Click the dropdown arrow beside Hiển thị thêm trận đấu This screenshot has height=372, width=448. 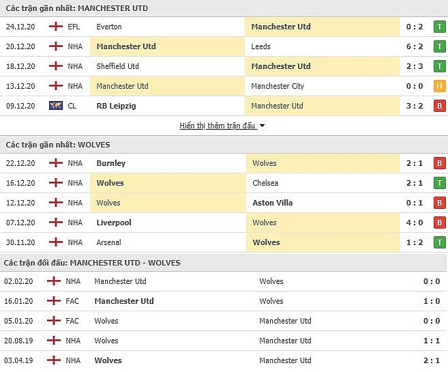(x=262, y=126)
